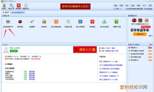Click the 设置 button at top right

click(x=121, y=6)
